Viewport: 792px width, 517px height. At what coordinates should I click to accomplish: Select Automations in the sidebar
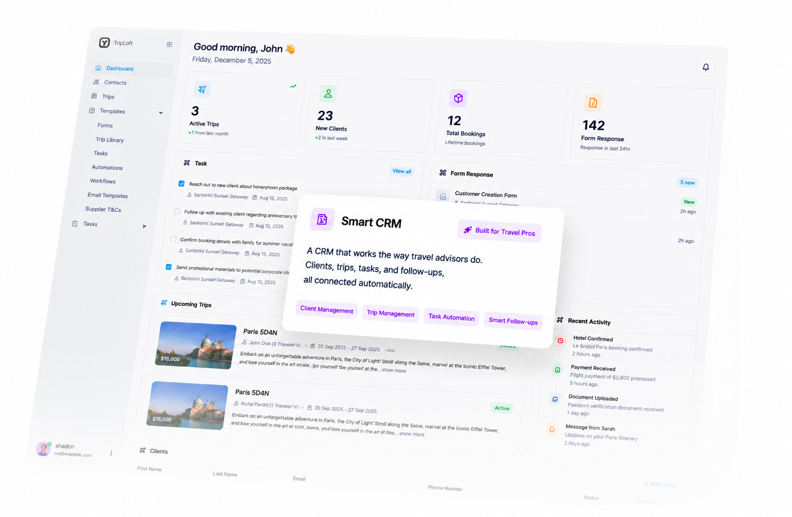click(x=107, y=168)
